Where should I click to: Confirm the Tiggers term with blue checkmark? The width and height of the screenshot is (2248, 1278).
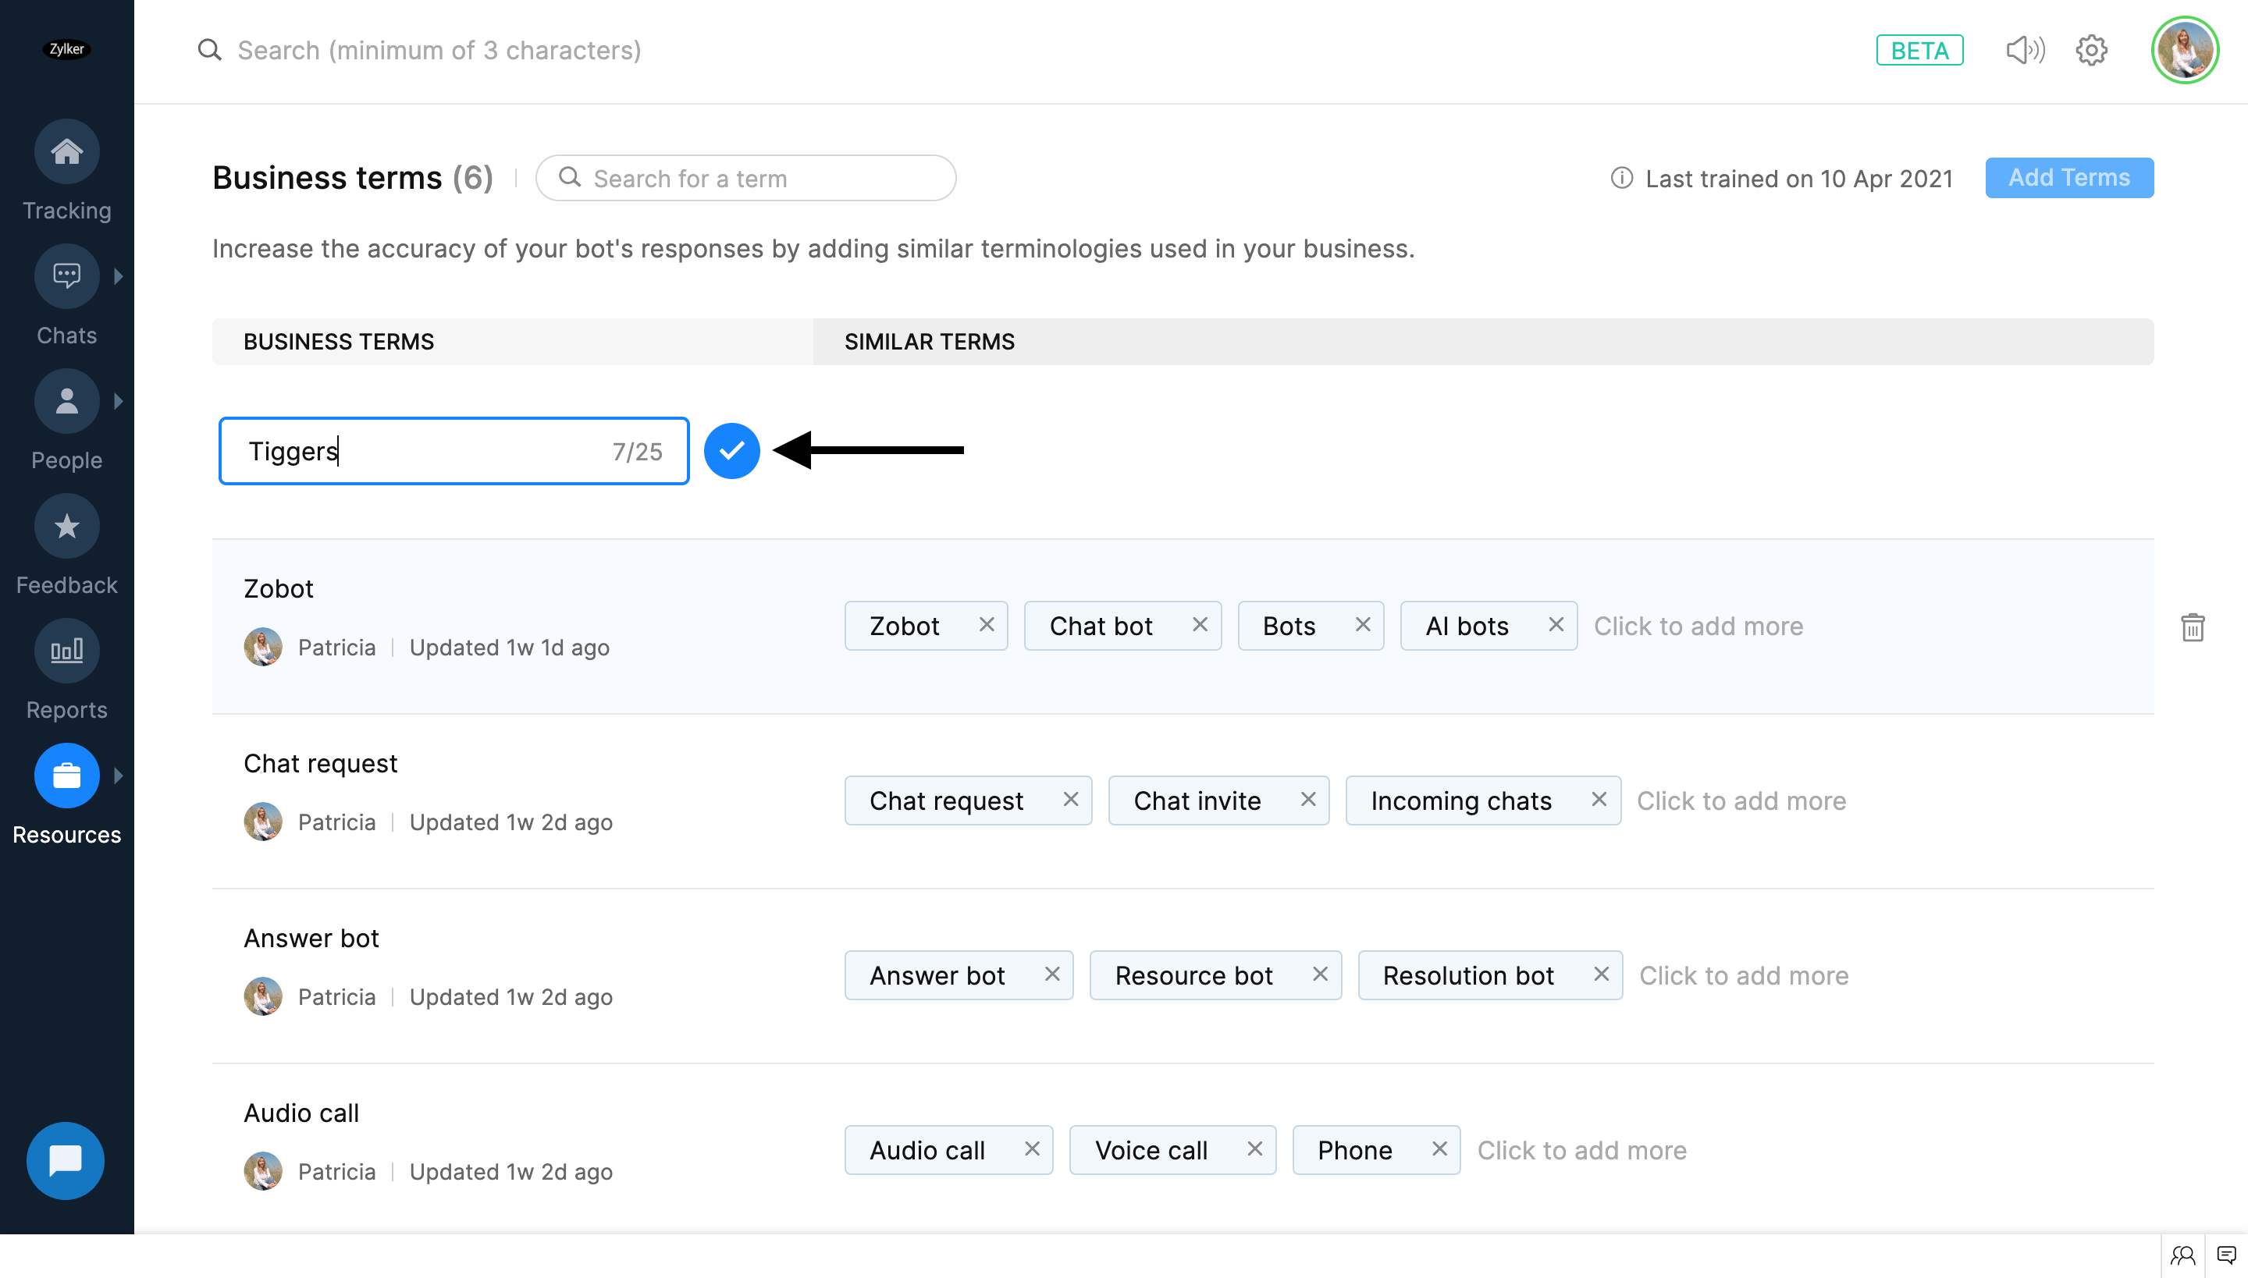(731, 450)
